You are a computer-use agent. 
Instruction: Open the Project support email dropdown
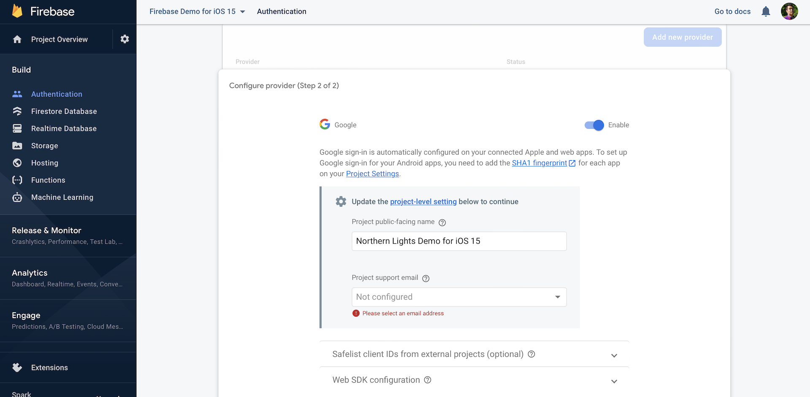459,297
